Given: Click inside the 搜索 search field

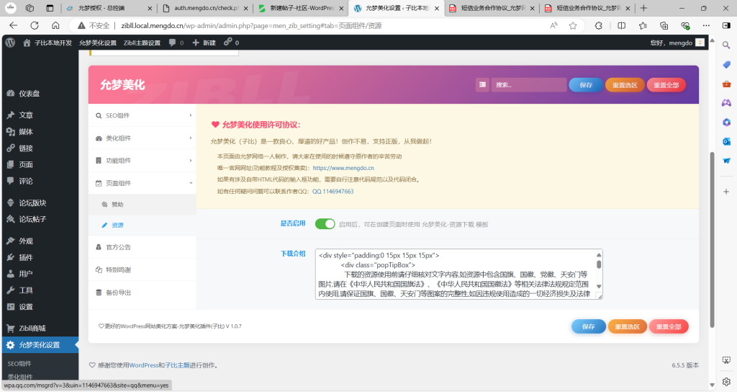Looking at the screenshot, I should coord(529,85).
